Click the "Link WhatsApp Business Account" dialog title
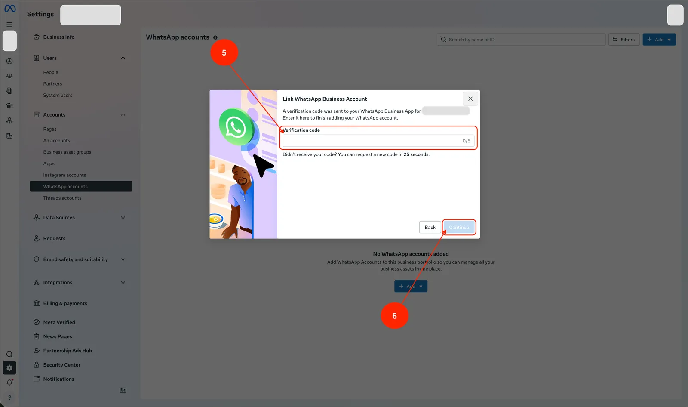The width and height of the screenshot is (688, 407). click(x=325, y=99)
